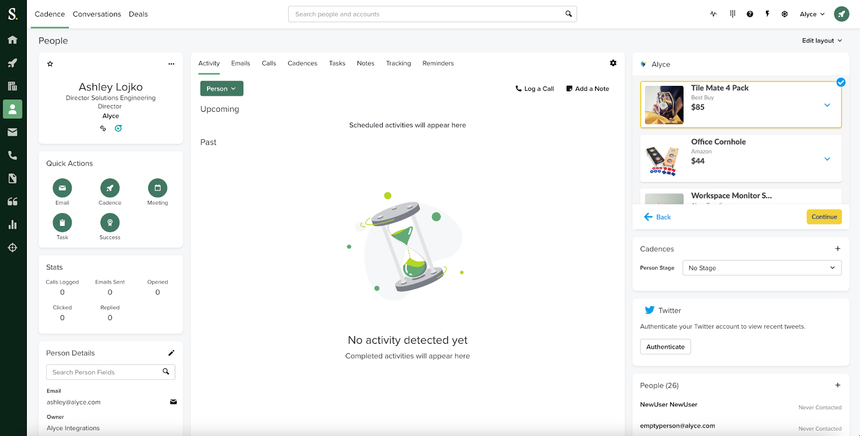Switch to the Calls tab
Screen dimensions: 860x436
(x=269, y=63)
